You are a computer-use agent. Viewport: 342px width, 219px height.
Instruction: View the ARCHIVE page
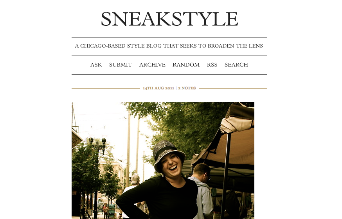[x=152, y=65]
